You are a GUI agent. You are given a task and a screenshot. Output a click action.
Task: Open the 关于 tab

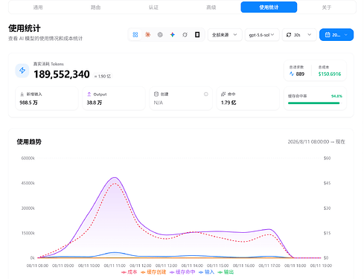[327, 7]
